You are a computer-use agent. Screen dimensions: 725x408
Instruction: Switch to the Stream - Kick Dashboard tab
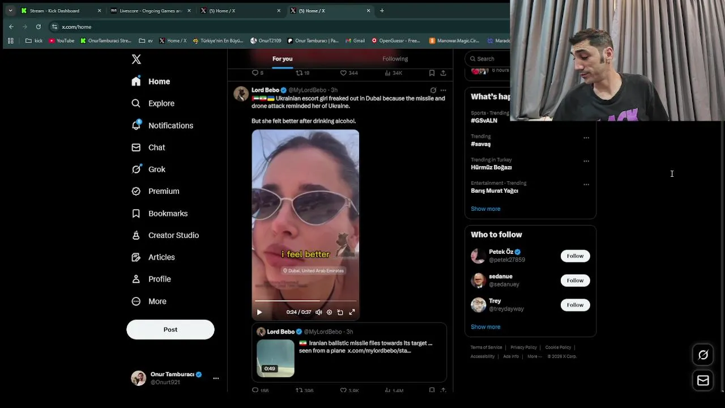pos(61,11)
